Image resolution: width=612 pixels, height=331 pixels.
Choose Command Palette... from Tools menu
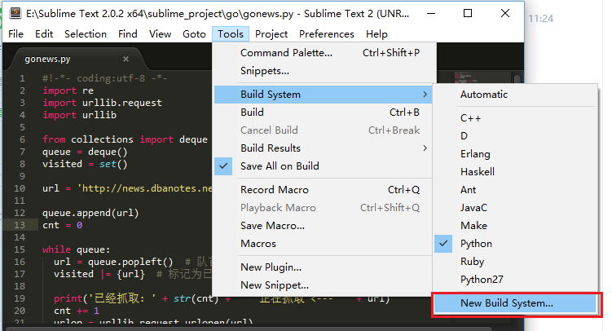click(323, 53)
